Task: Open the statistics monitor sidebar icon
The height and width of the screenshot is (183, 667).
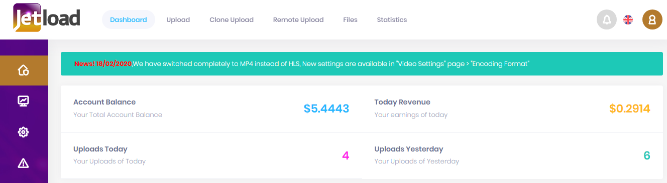Action: (x=24, y=101)
